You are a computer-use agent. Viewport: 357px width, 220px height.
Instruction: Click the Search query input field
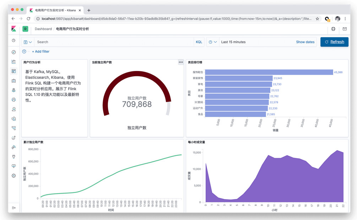click(x=114, y=42)
